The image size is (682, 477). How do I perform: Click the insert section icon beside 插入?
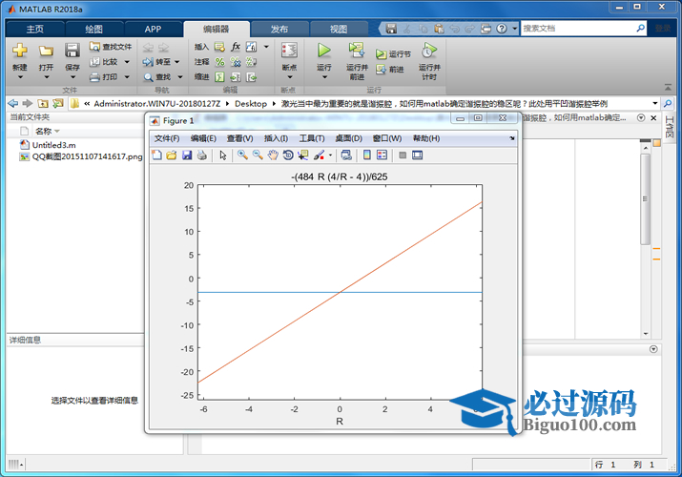[x=219, y=47]
